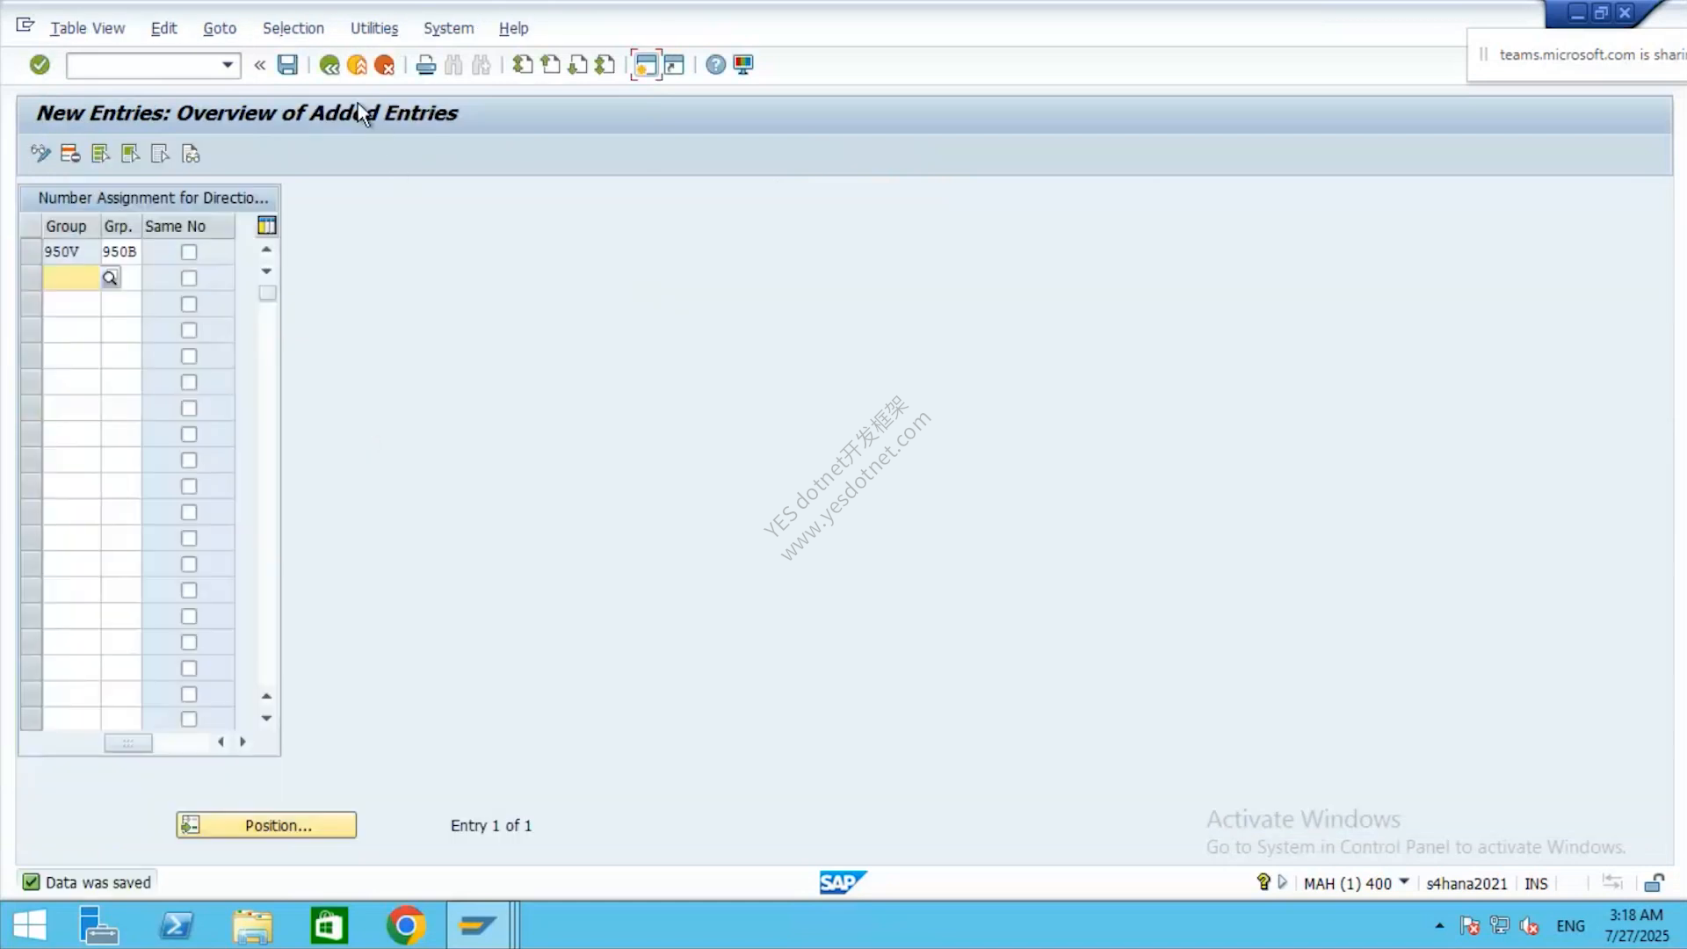Screen dimensions: 1687x949
Task: Expand the command field dropdown
Action: tap(228, 65)
